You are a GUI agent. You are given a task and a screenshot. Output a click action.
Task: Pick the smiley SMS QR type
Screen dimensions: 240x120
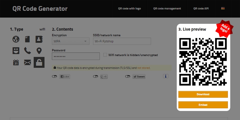click(x=16, y=51)
